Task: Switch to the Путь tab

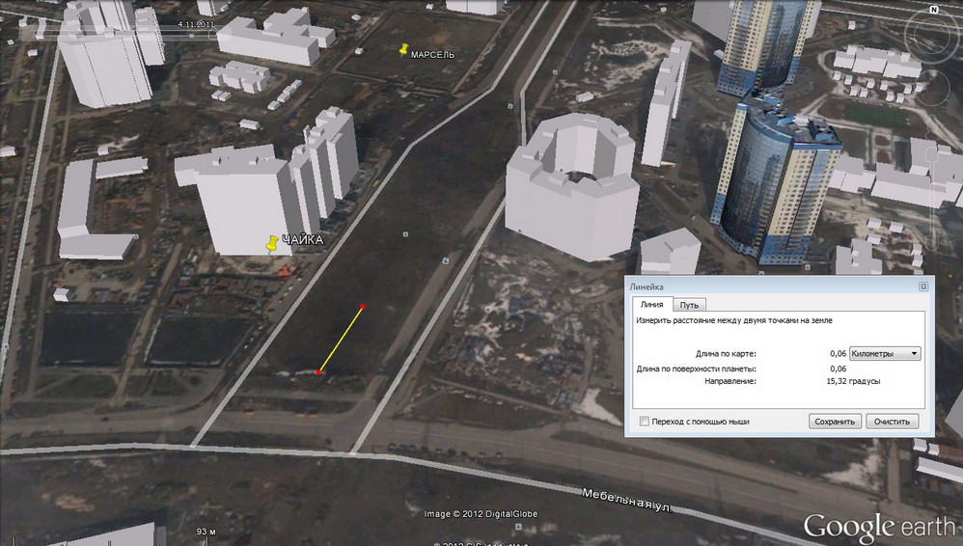Action: pyautogui.click(x=689, y=305)
